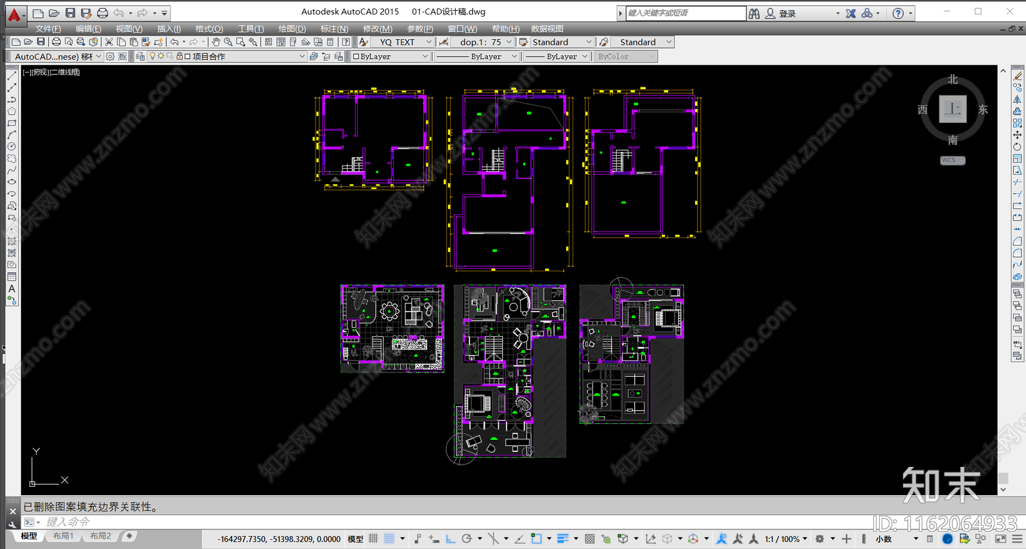Select Rotate tool in modify toolbar

(x=1018, y=146)
